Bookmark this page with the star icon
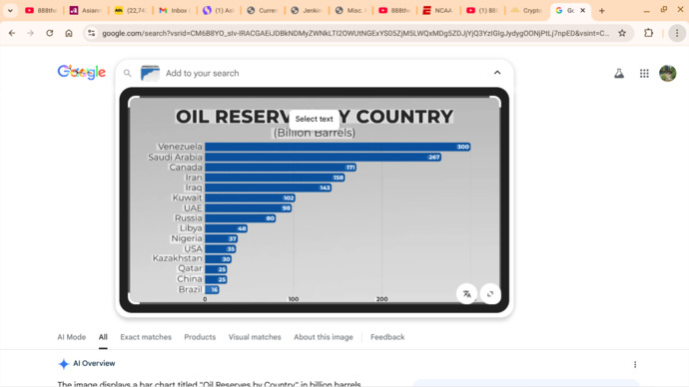Viewport: 689px width, 387px height. coord(622,33)
